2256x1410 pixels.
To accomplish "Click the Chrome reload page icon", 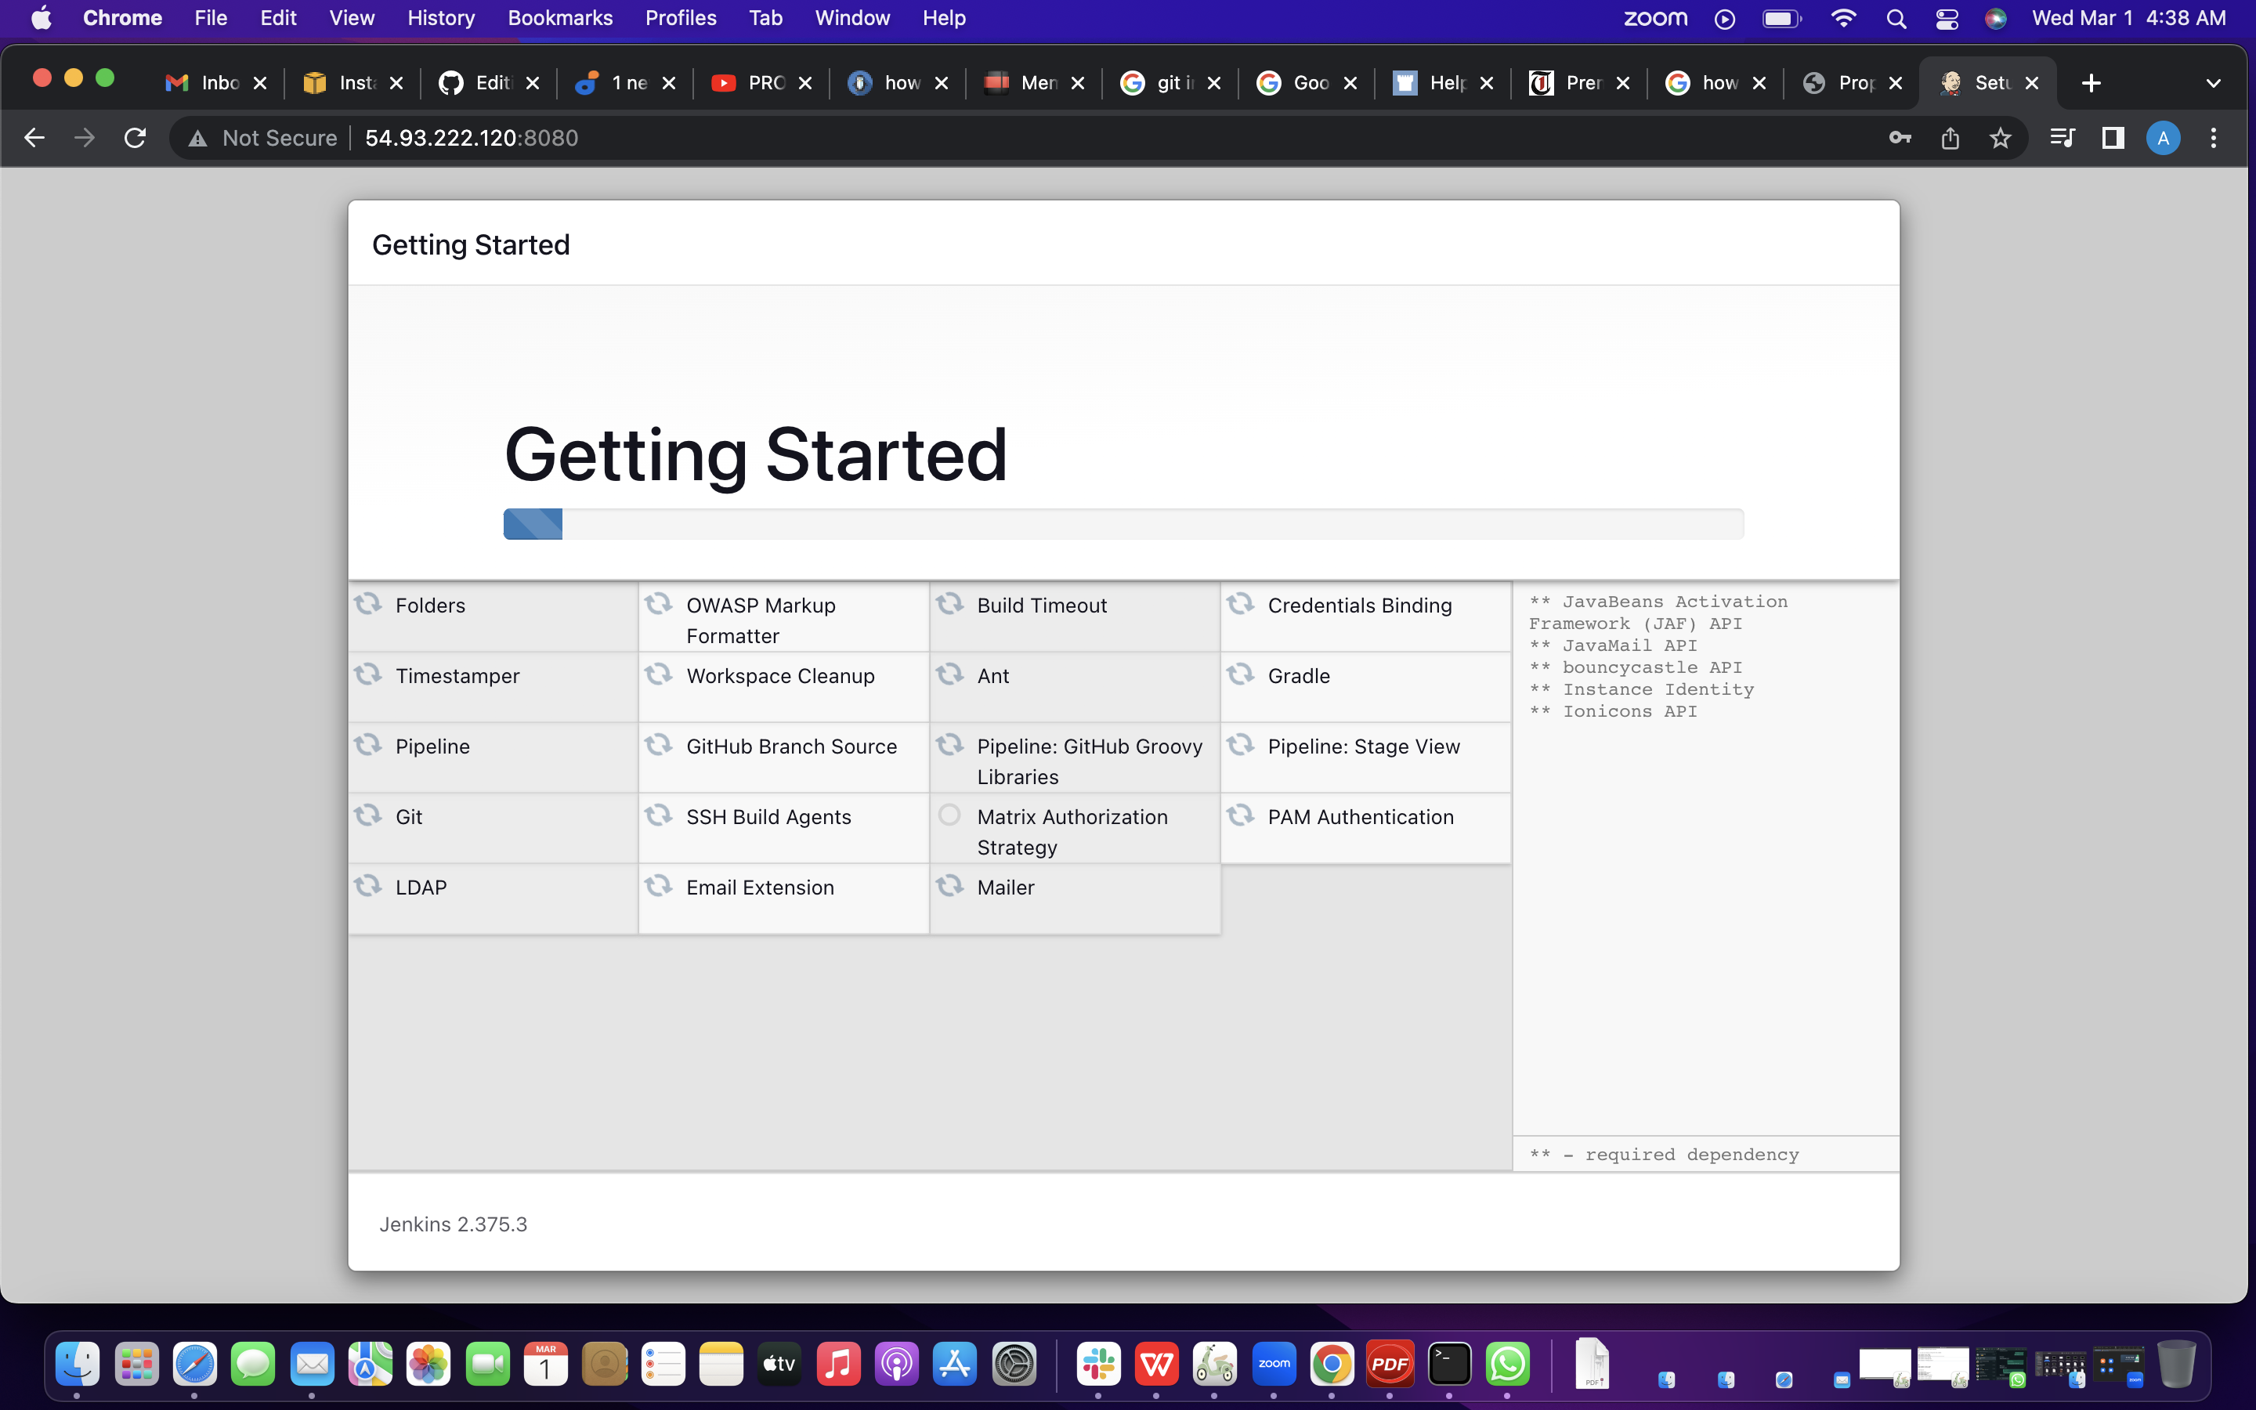I will [x=136, y=138].
